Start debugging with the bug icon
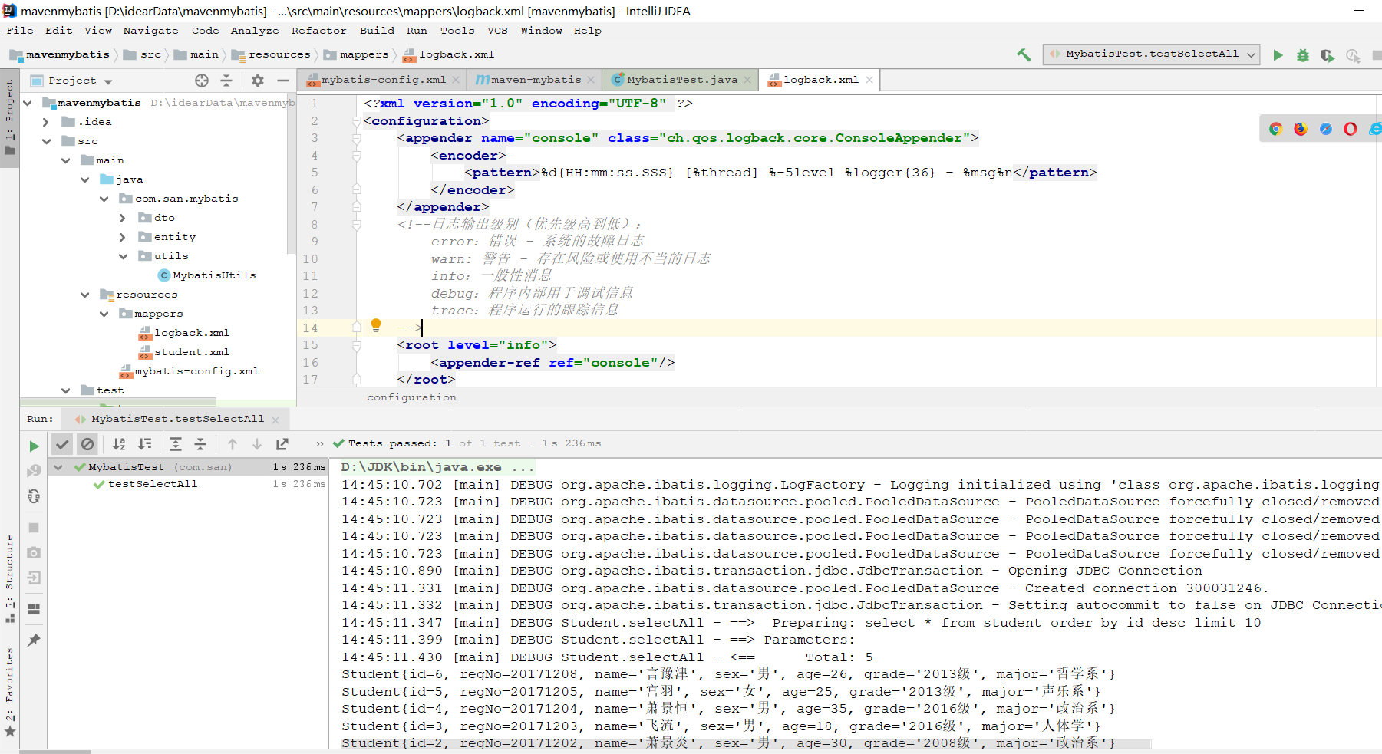The image size is (1382, 754). 1302,55
